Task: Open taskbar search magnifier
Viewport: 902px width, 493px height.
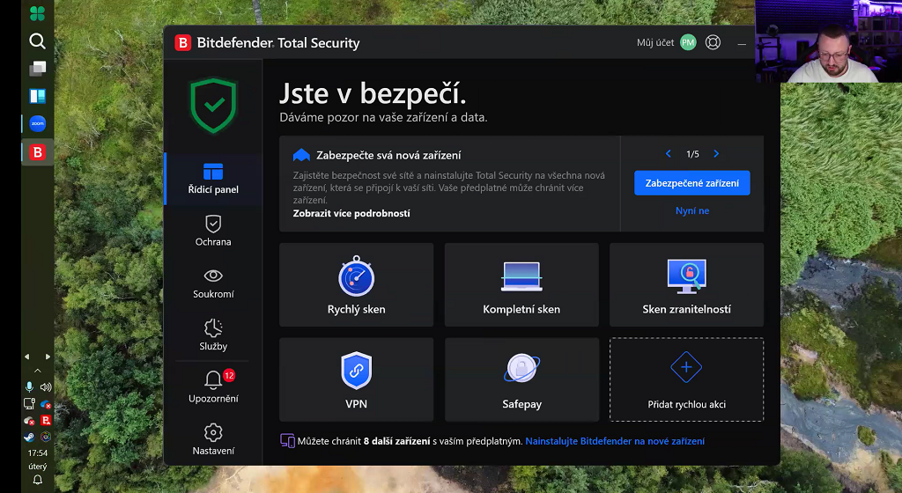Action: 37,40
